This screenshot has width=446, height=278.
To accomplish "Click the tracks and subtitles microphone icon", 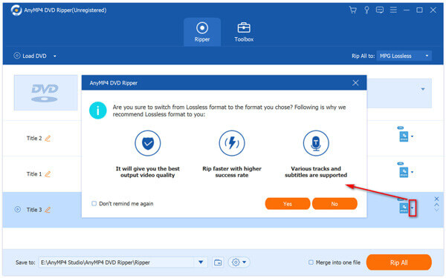I will click(x=316, y=143).
